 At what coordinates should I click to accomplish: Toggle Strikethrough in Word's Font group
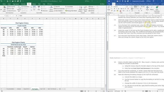(121, 9)
